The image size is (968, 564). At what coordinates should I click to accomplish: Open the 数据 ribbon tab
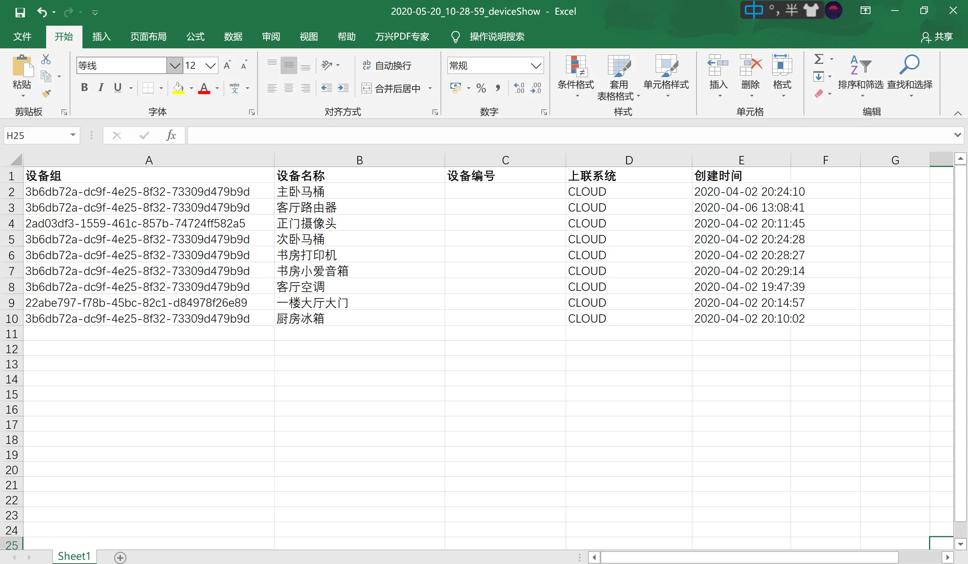[233, 37]
